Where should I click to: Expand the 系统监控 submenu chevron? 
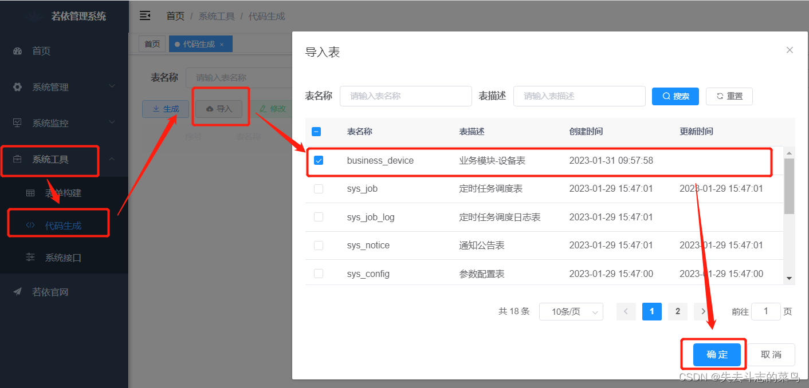coord(112,122)
